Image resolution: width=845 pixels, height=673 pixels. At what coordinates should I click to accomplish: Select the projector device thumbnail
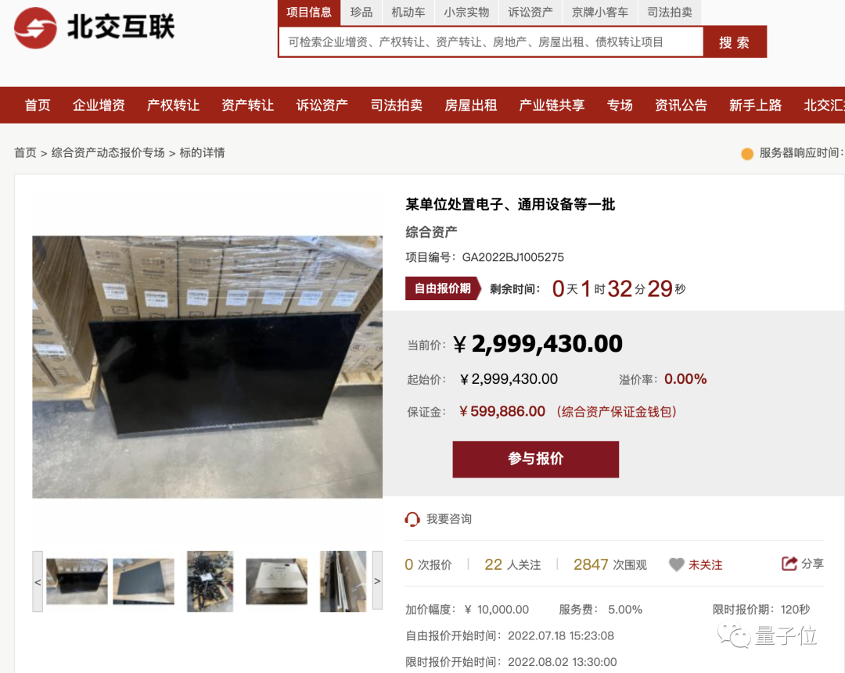276,582
